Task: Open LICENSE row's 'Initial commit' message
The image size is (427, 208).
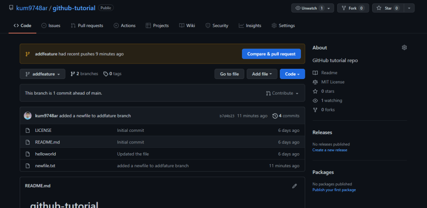Action: (x=131, y=130)
